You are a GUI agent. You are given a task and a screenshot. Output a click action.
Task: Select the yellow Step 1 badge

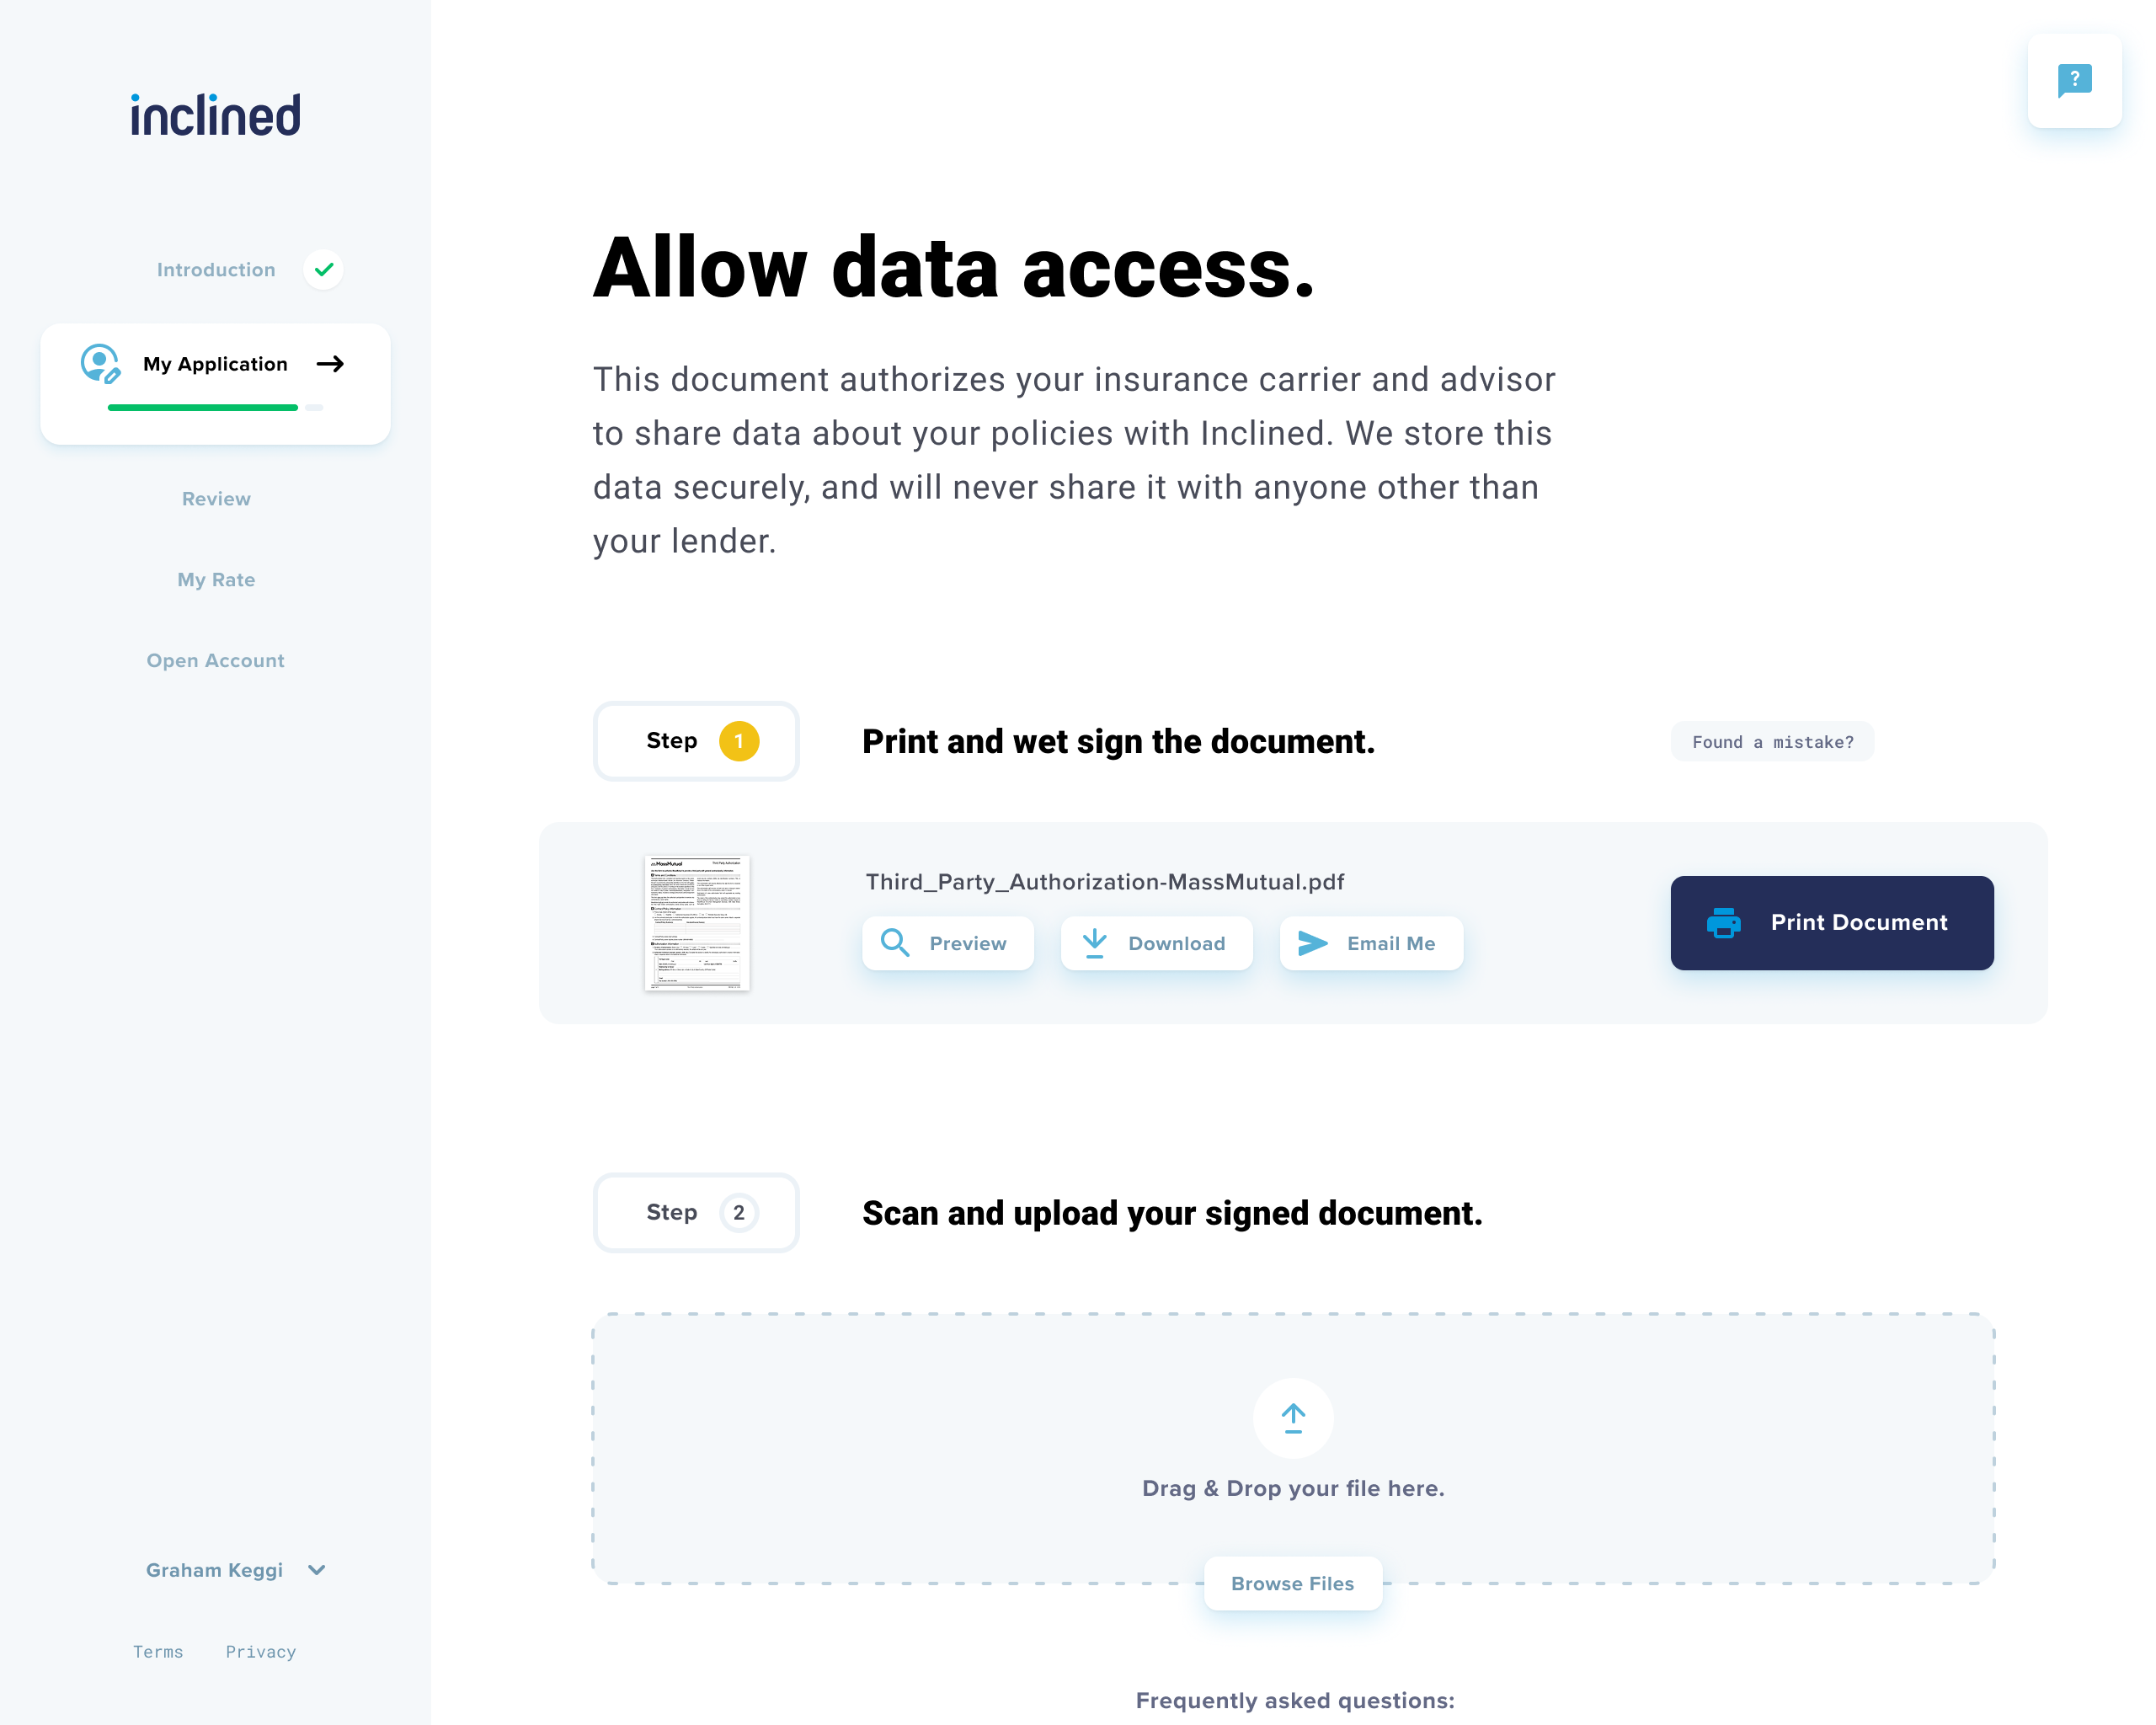[739, 741]
